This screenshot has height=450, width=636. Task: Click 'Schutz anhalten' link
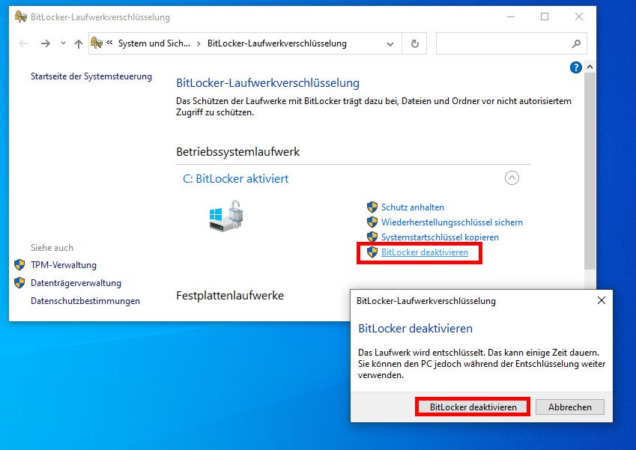413,207
